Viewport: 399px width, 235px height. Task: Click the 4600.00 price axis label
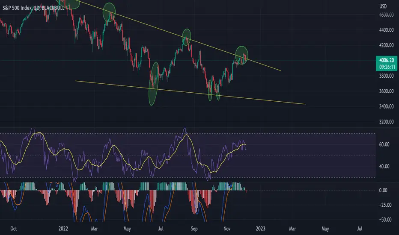click(386, 15)
